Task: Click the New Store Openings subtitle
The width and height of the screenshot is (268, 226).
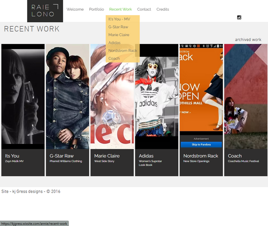Action: (196, 161)
